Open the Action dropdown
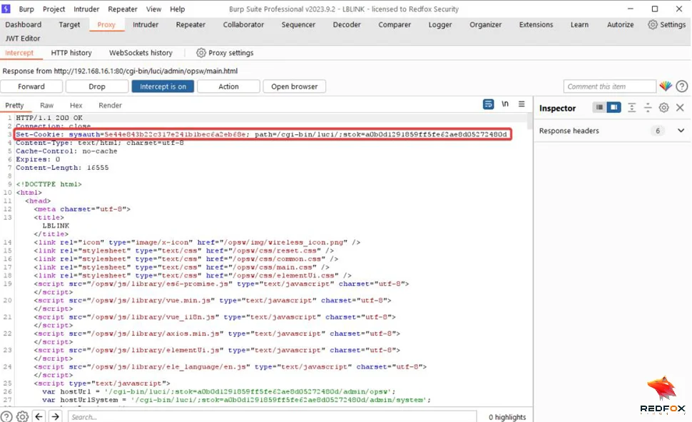 pos(228,86)
